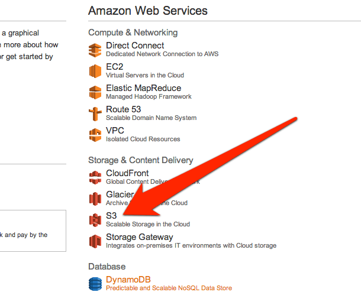Go to the EC2 service link
This screenshot has height=292, width=361.
point(115,67)
